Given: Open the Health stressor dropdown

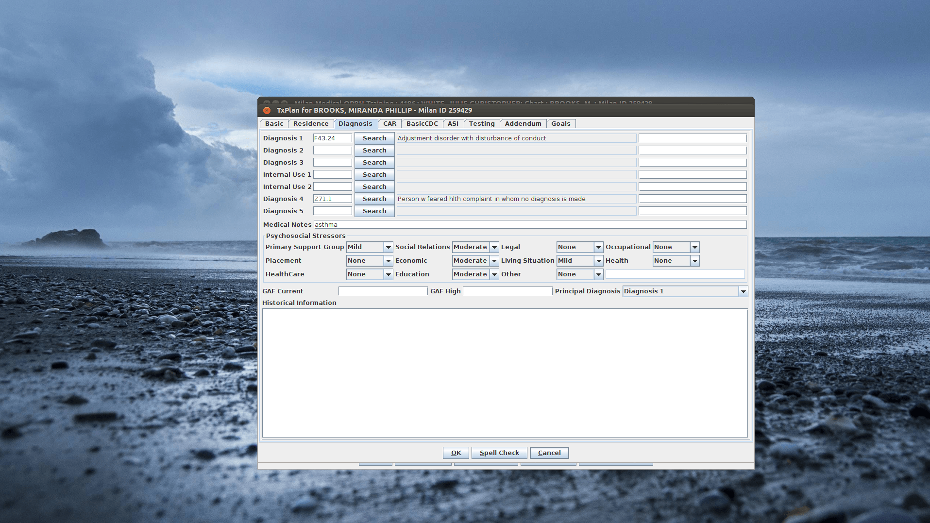Looking at the screenshot, I should click(x=676, y=261).
